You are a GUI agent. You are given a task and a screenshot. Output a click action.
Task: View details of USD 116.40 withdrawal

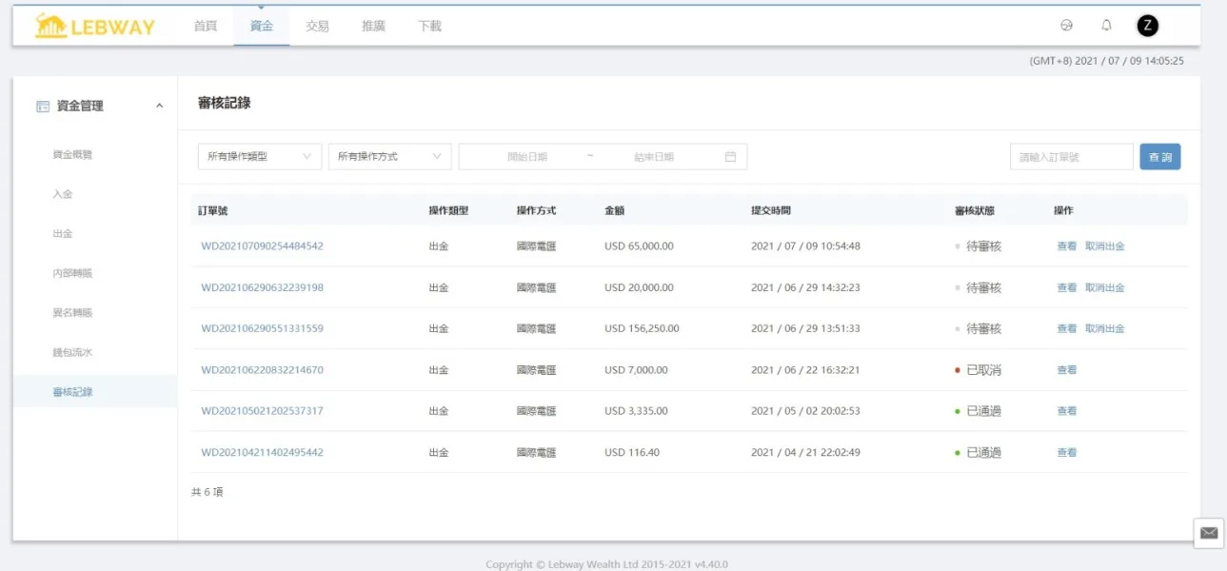(1066, 453)
